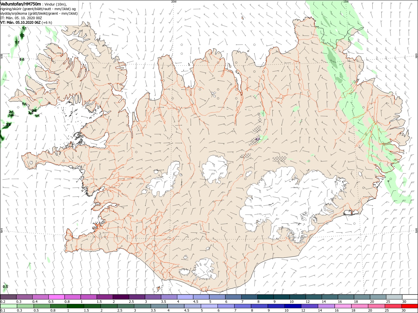Pick the light lavender 4–4.5 snow swatch
The image size is (418, 313).
[x=185, y=297]
